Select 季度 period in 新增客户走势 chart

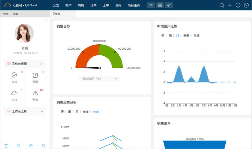186,36
